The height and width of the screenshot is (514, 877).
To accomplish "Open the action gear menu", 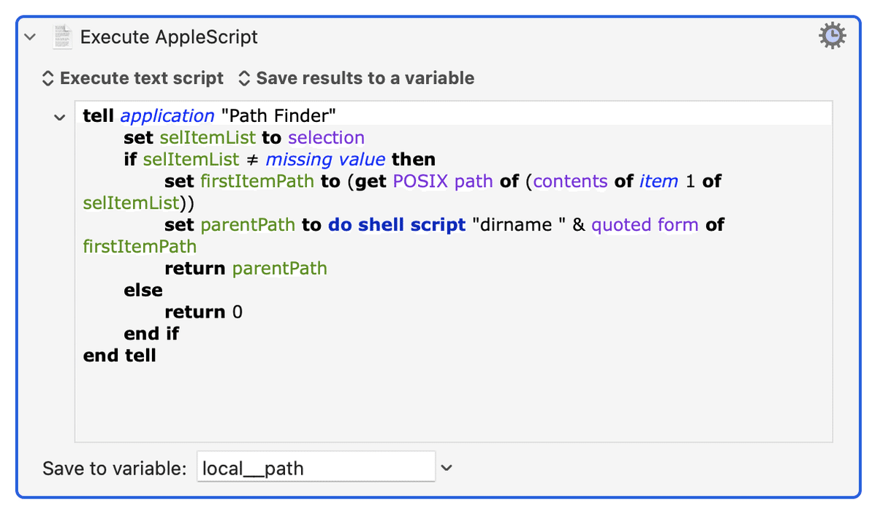I will coord(832,36).
